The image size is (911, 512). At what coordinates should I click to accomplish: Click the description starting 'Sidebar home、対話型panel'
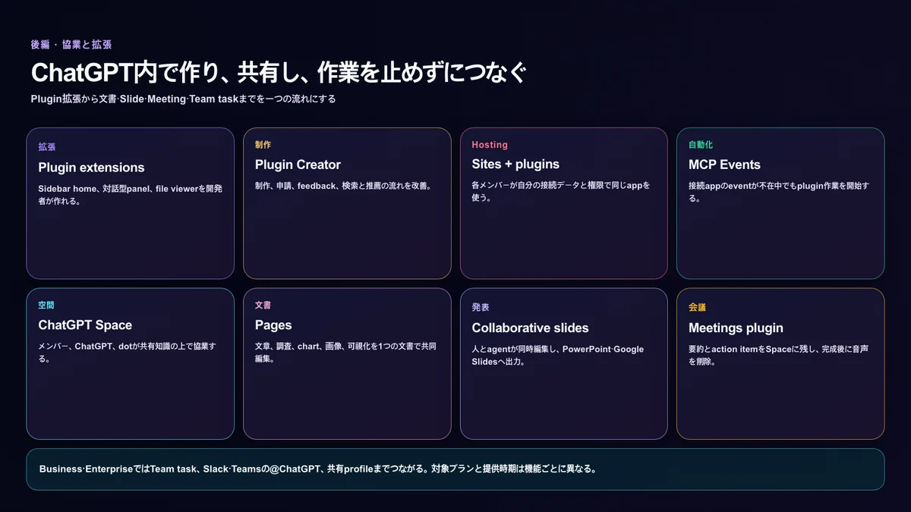[130, 195]
